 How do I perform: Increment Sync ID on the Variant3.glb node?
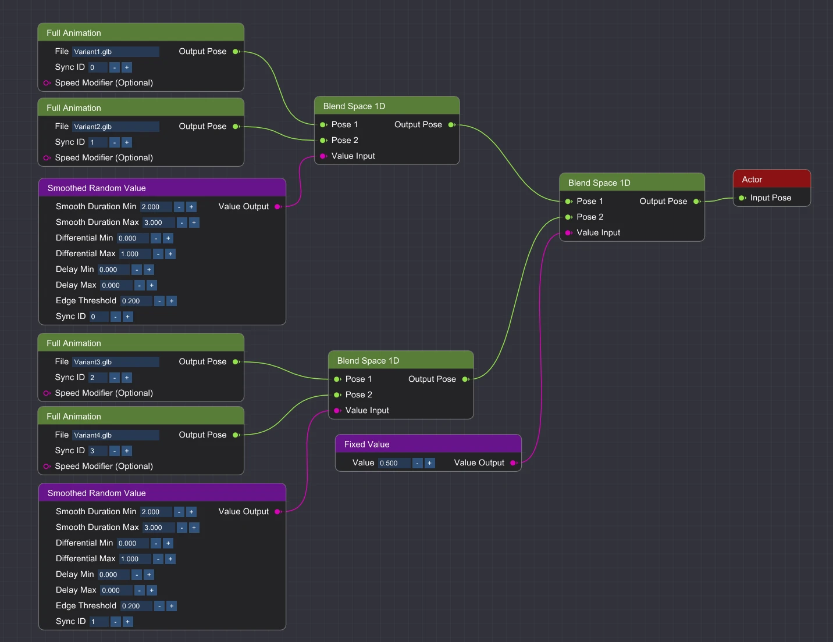coord(127,378)
